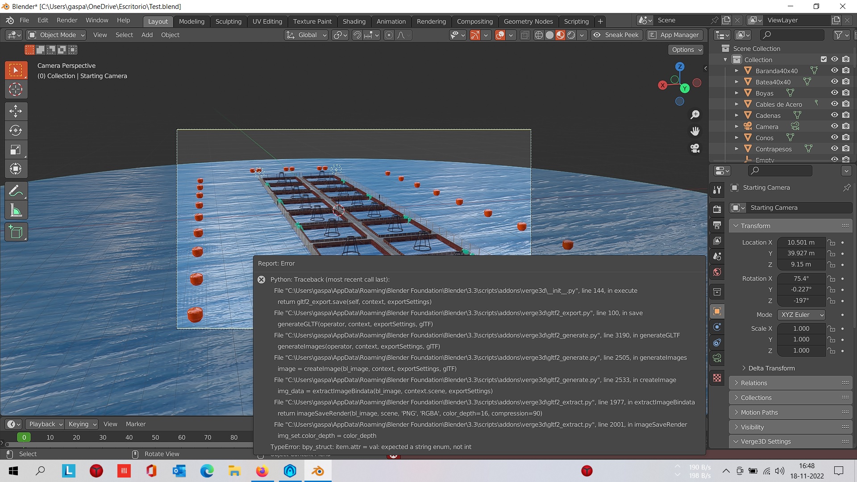Image resolution: width=857 pixels, height=482 pixels.
Task: Expand the Collections panel
Action: coord(790,398)
